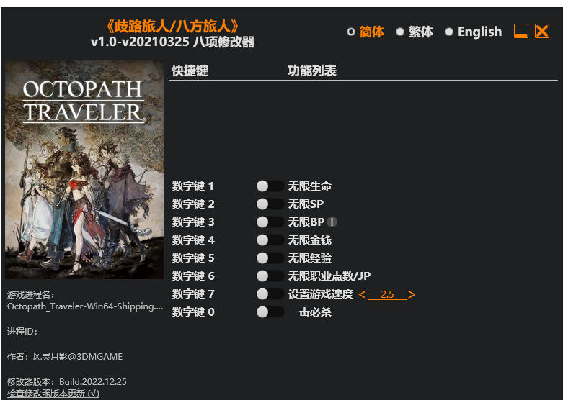Enable the 无限SP switch

coord(270,204)
